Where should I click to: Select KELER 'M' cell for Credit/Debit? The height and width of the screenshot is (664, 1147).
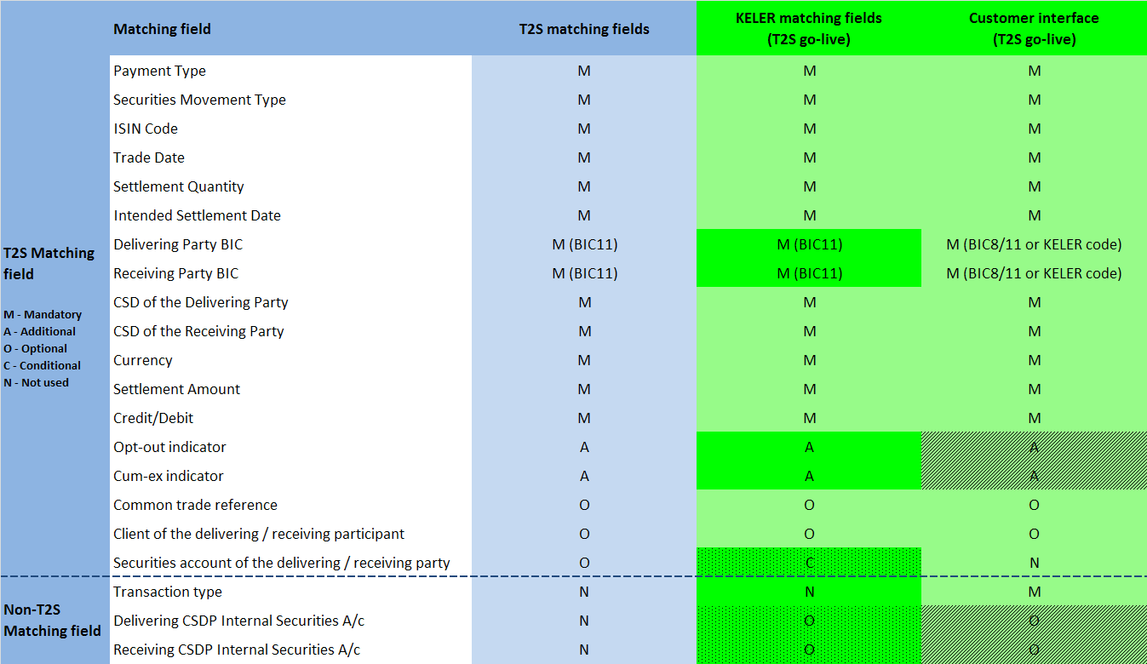pyautogui.click(x=809, y=418)
